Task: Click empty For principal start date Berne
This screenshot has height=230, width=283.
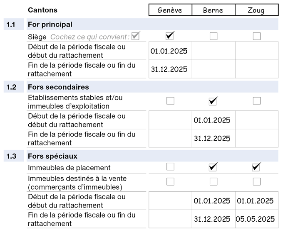Action: tap(213, 51)
